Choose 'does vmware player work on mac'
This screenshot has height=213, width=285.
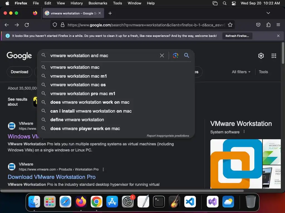pyautogui.click(x=116, y=129)
